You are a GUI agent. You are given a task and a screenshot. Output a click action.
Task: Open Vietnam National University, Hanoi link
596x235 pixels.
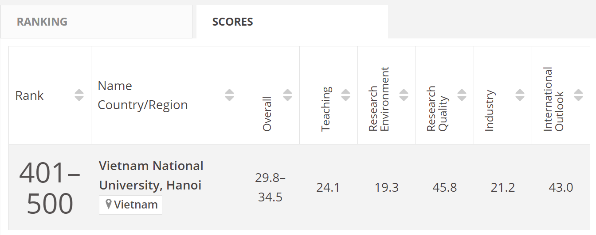151,175
